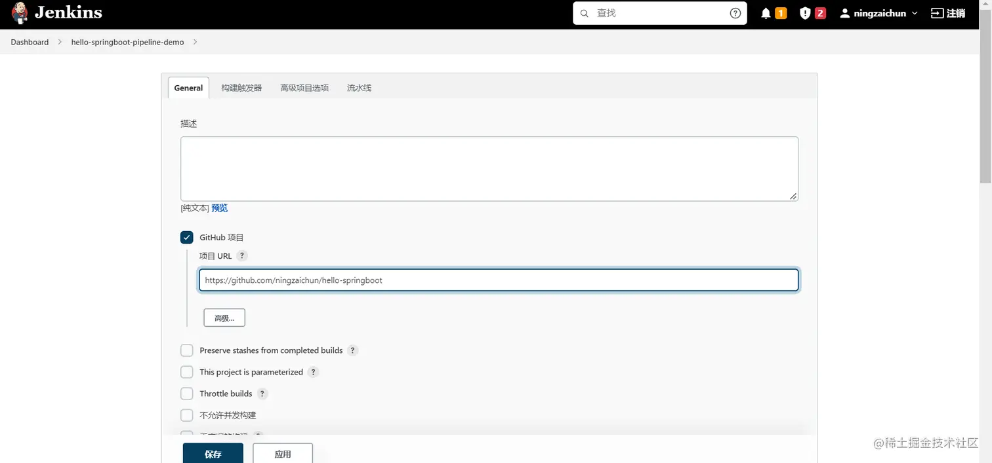Select the General tab
This screenshot has height=463, width=992.
[188, 88]
